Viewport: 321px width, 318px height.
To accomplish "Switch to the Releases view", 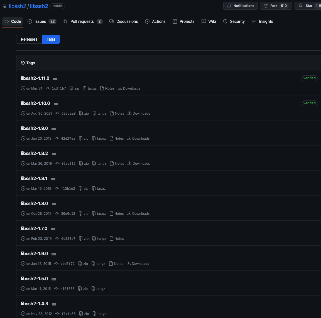I will [29, 39].
